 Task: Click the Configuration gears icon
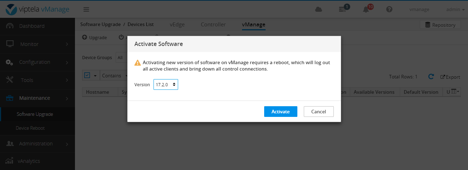pyautogui.click(x=10, y=62)
